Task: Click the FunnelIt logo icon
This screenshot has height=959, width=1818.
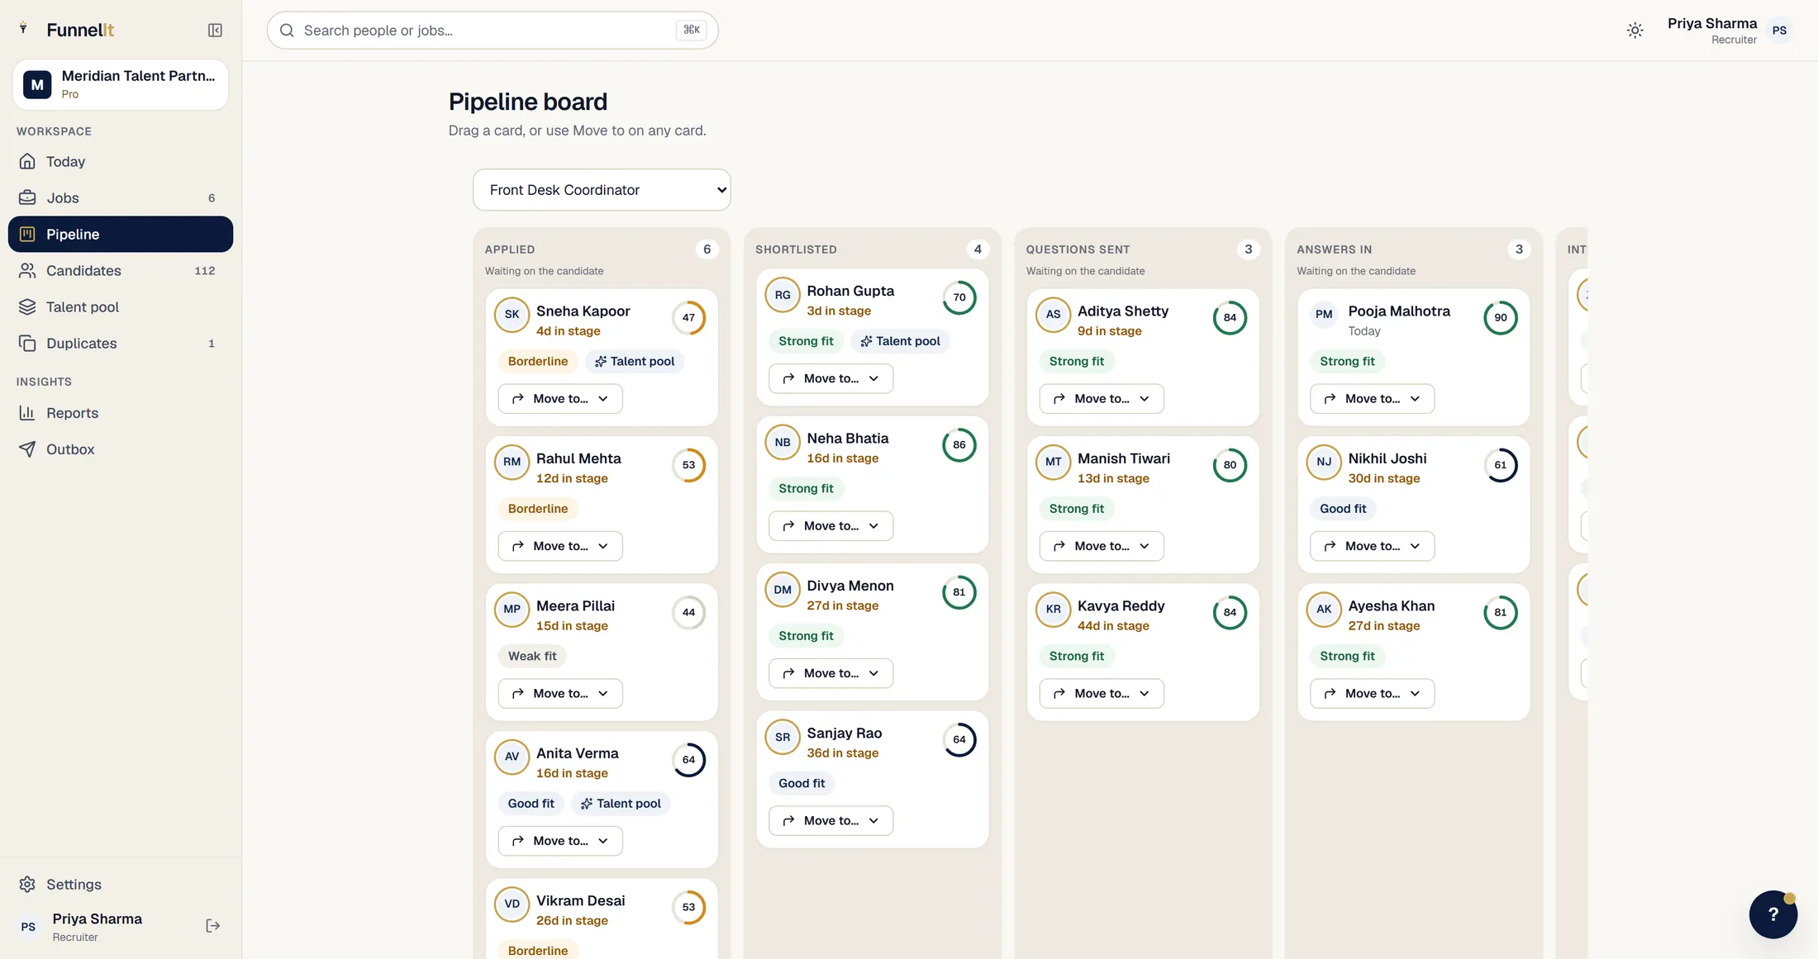Action: coord(24,29)
